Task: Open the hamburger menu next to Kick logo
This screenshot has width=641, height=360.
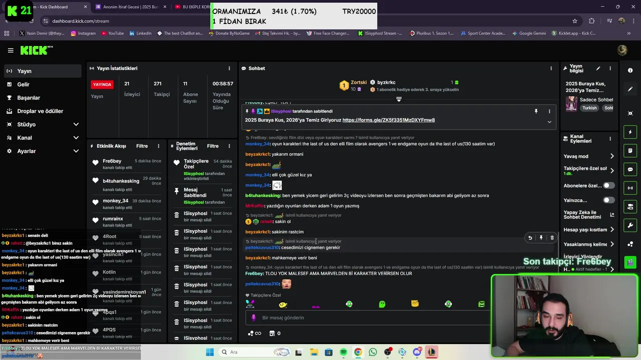Action: pyautogui.click(x=11, y=50)
